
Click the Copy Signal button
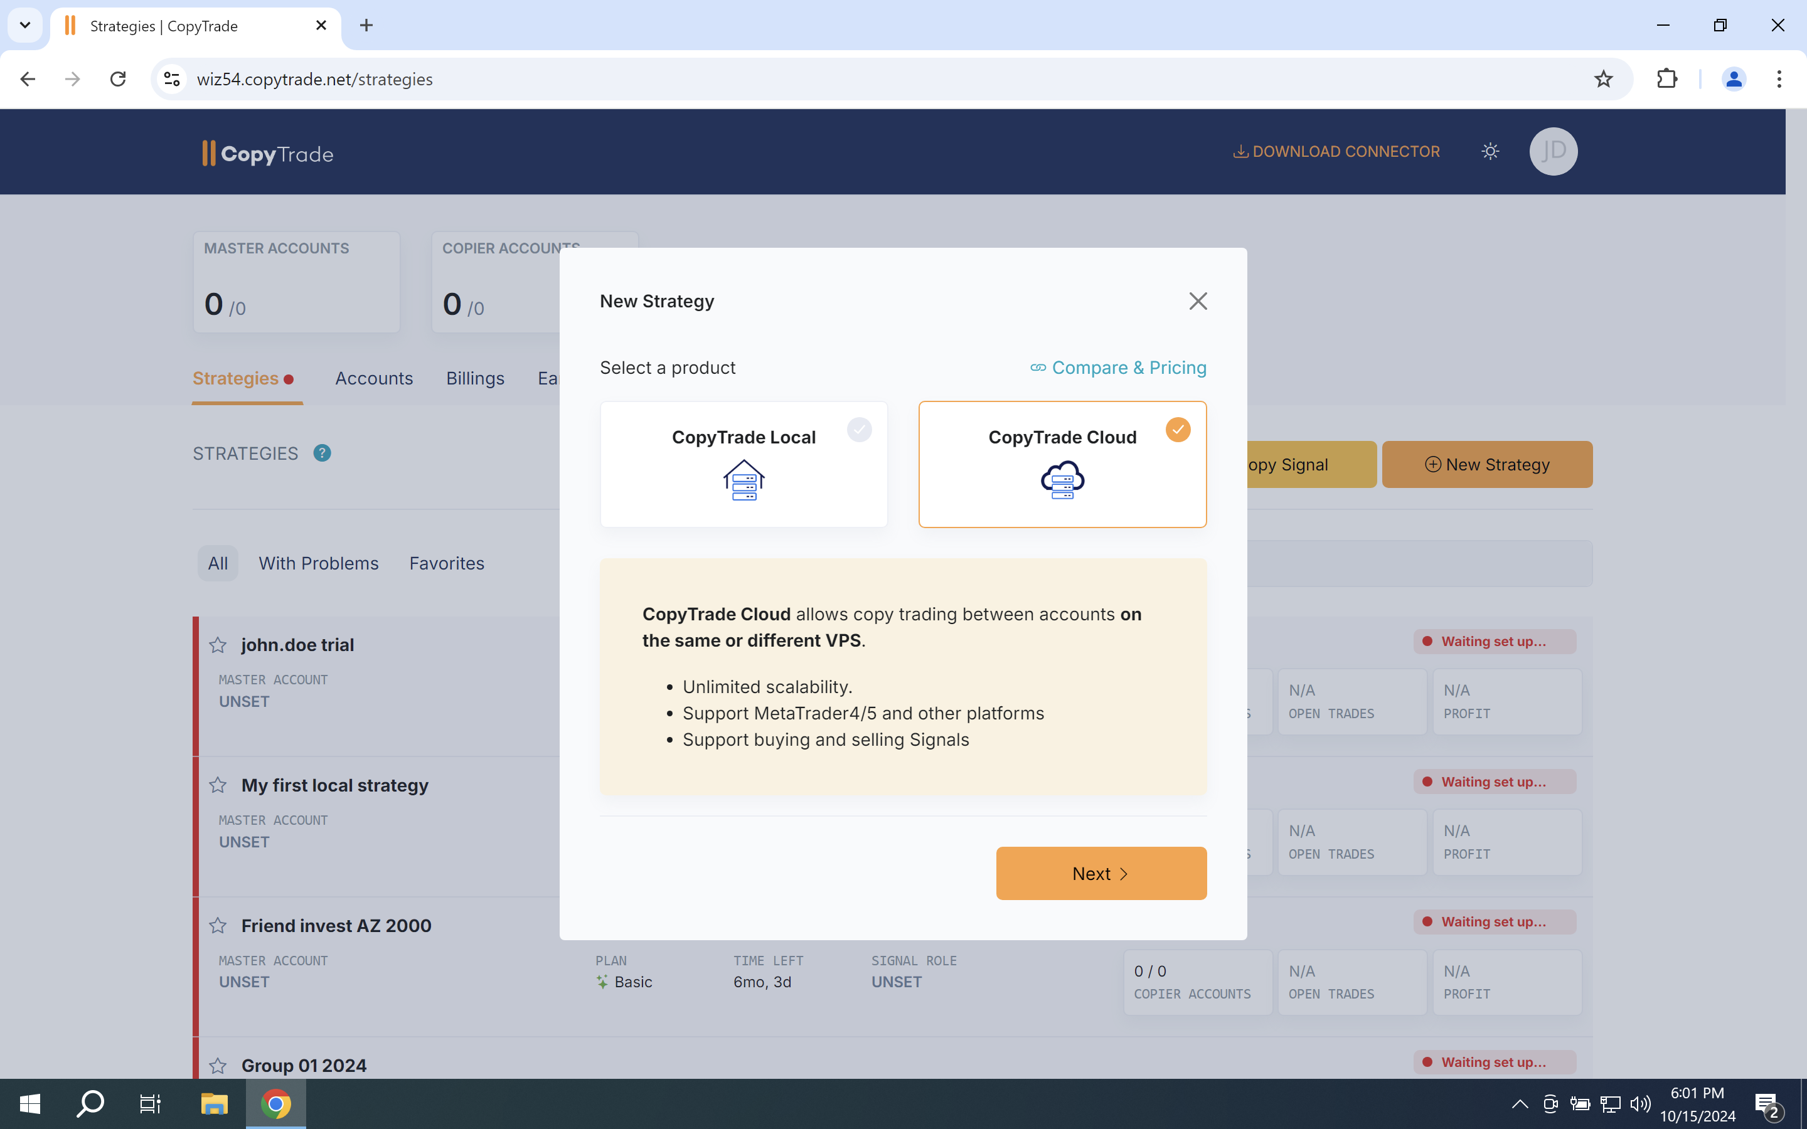click(x=1311, y=464)
